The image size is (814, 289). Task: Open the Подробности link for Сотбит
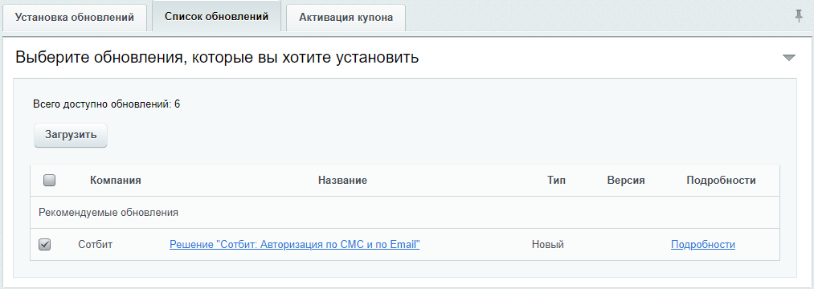point(703,244)
